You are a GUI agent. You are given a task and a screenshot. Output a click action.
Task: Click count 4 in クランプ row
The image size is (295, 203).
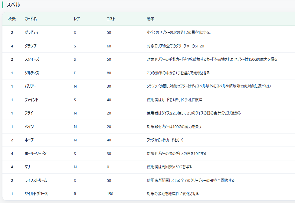click(x=12, y=46)
